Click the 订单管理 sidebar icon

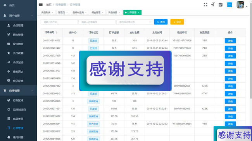click(x=9, y=128)
